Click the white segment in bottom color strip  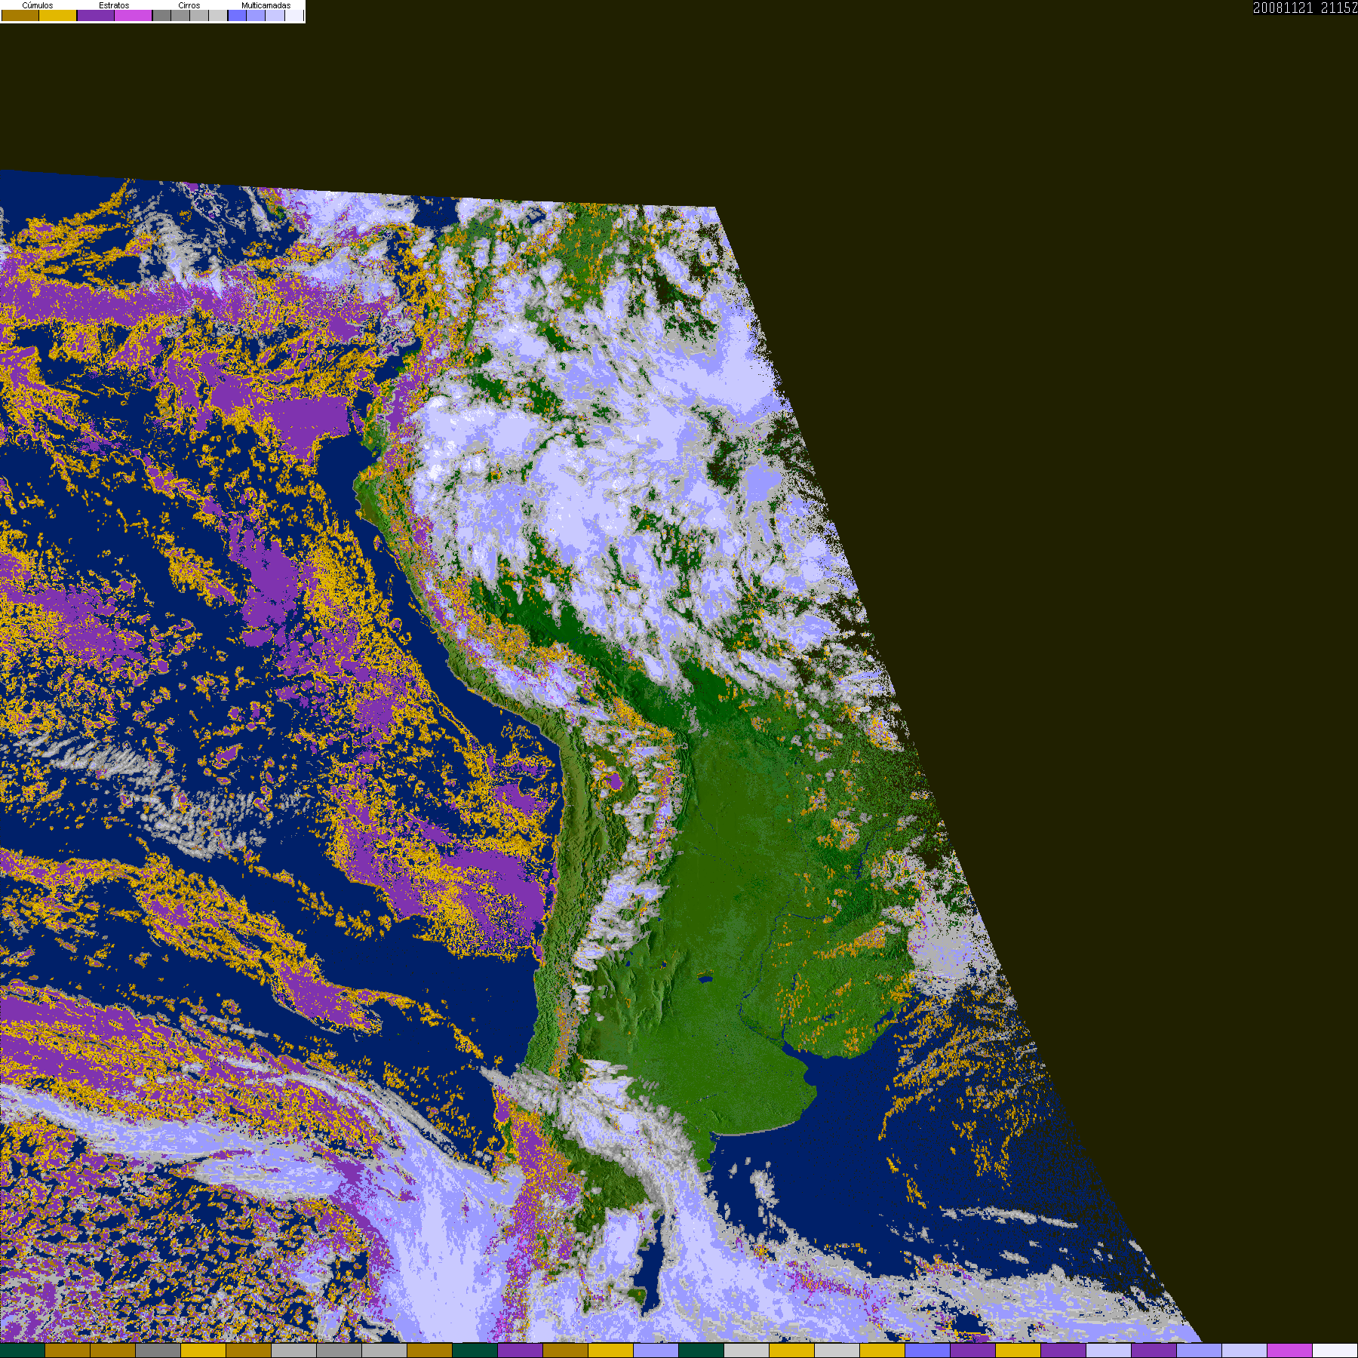click(1335, 1350)
